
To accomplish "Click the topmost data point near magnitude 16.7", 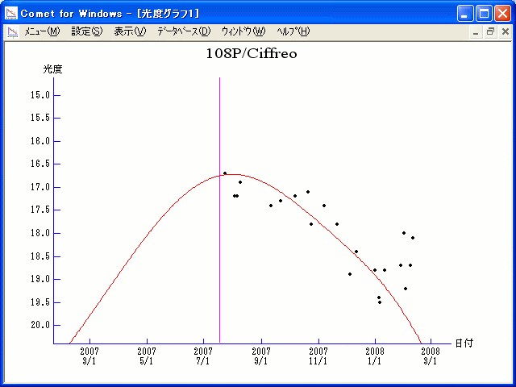I will [x=225, y=173].
